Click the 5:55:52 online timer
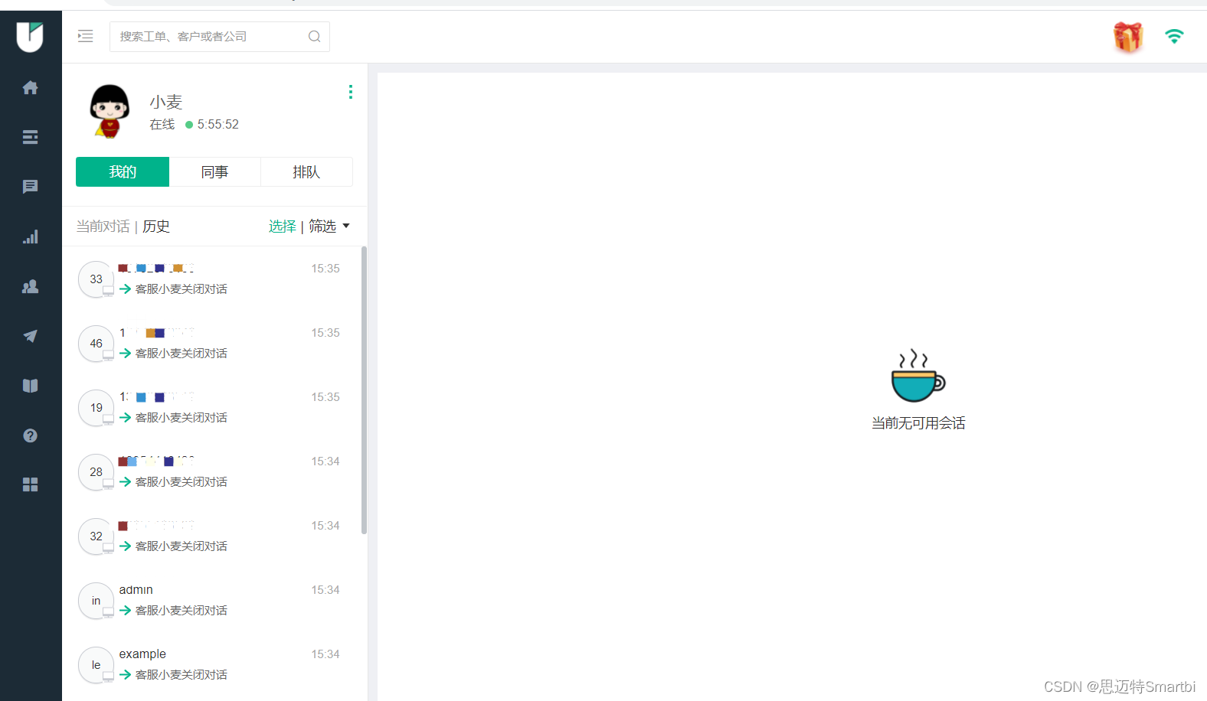The height and width of the screenshot is (701, 1207). pyautogui.click(x=218, y=124)
